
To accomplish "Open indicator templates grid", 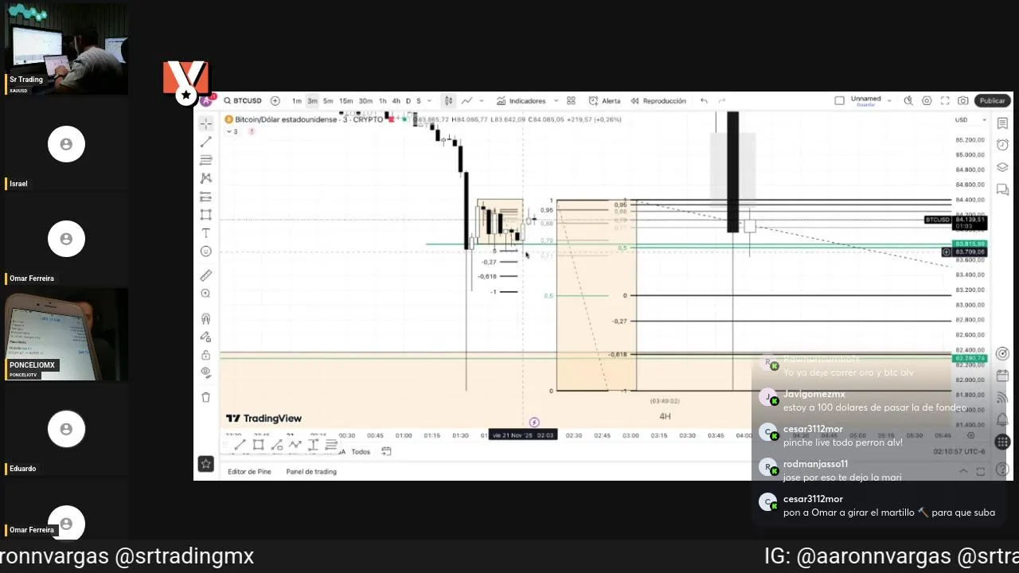I will pos(571,101).
